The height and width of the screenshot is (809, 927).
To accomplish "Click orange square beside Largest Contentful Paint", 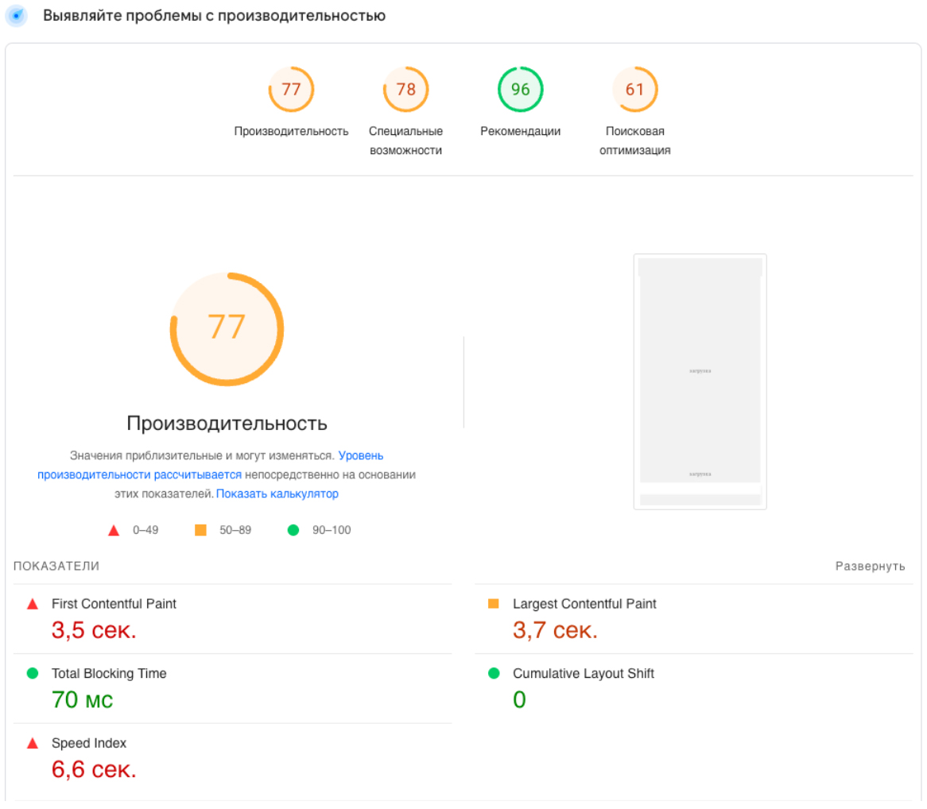I will [494, 604].
